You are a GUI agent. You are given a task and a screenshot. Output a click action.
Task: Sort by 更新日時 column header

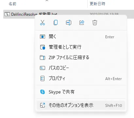click(97, 4)
